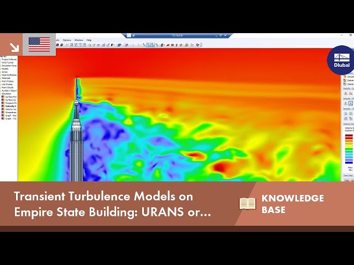
Task: Click the magnifier zoom icon in toolbar
Action: (90, 45)
